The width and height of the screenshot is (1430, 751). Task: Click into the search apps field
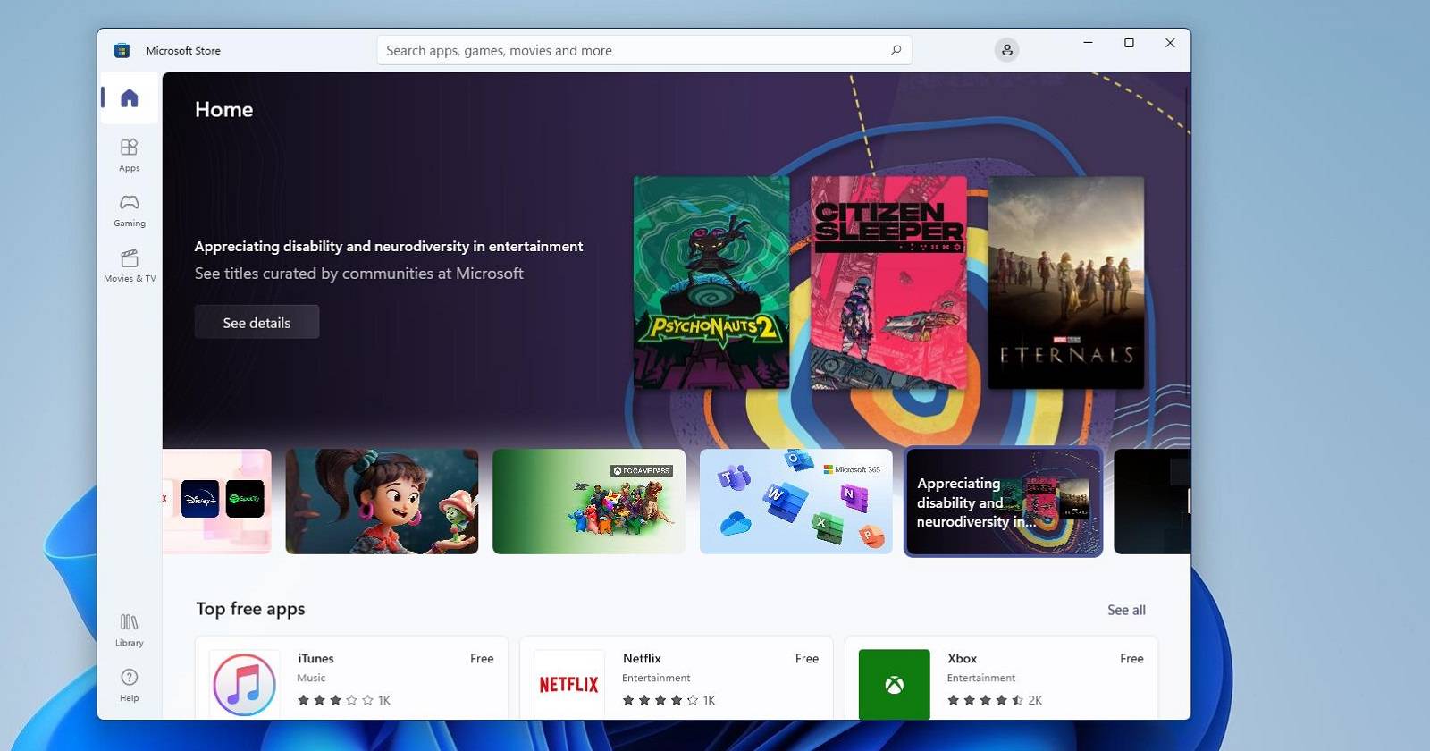click(643, 50)
